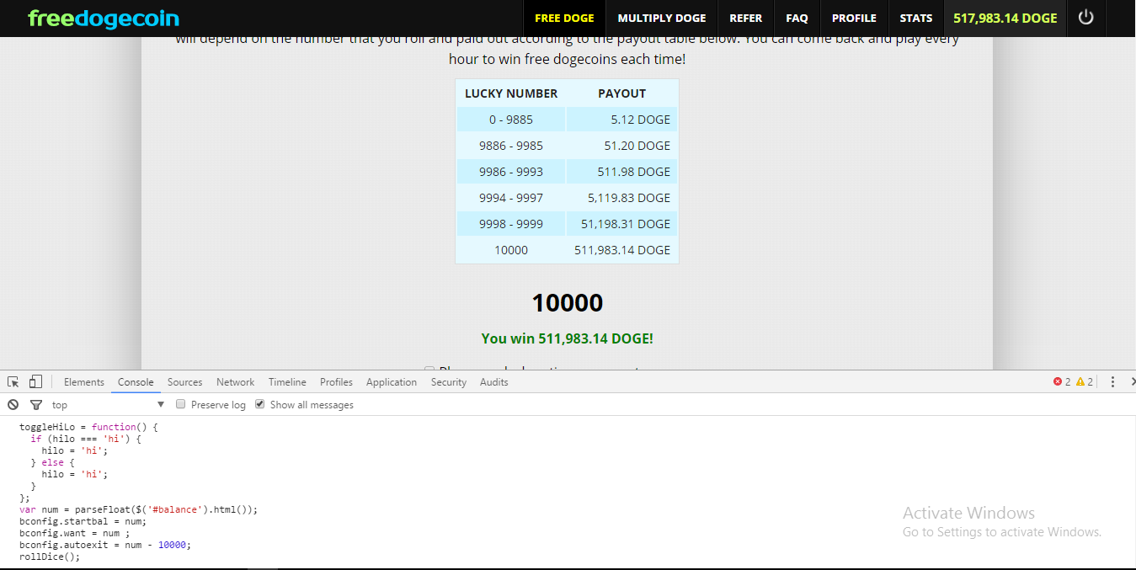The height and width of the screenshot is (570, 1136).
Task: Go to MULTIPLY DOGE page
Action: (663, 18)
